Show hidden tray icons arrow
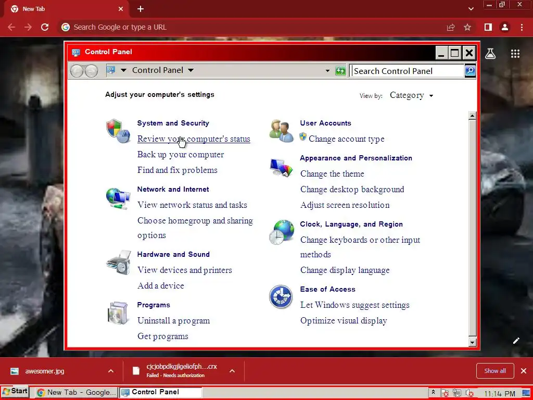Screen dimensions: 533x400 [x=433, y=392]
